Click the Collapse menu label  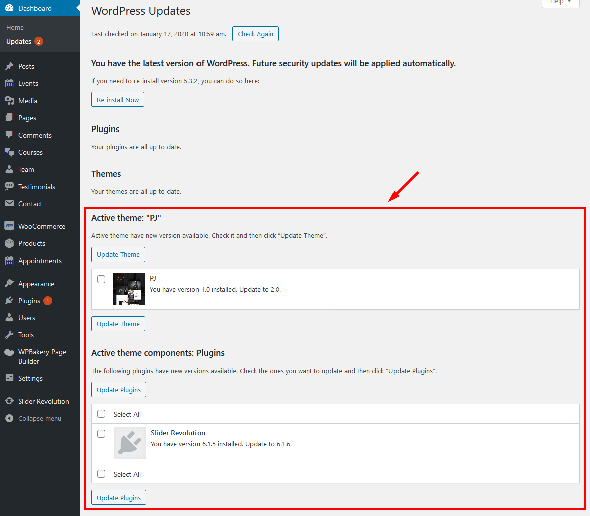pos(40,419)
